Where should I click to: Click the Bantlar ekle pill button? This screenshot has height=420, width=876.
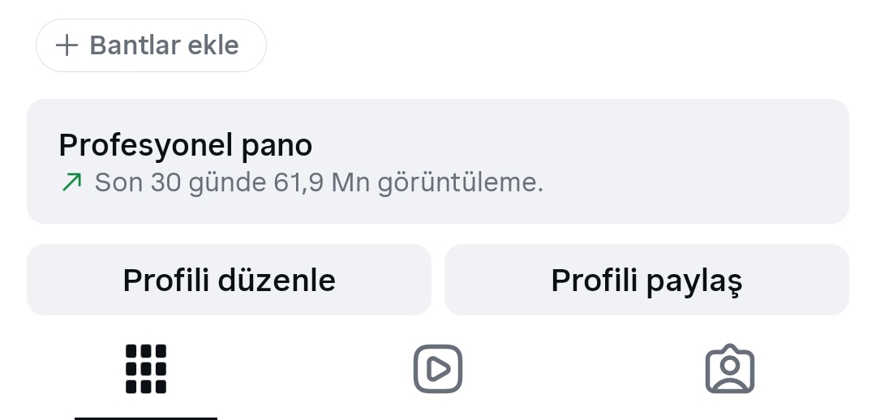(x=151, y=45)
